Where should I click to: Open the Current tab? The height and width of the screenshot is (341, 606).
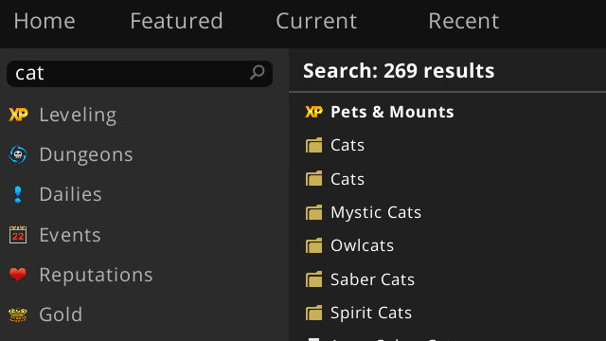[316, 21]
